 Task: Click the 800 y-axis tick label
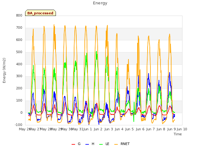pyautogui.click(x=19, y=15)
